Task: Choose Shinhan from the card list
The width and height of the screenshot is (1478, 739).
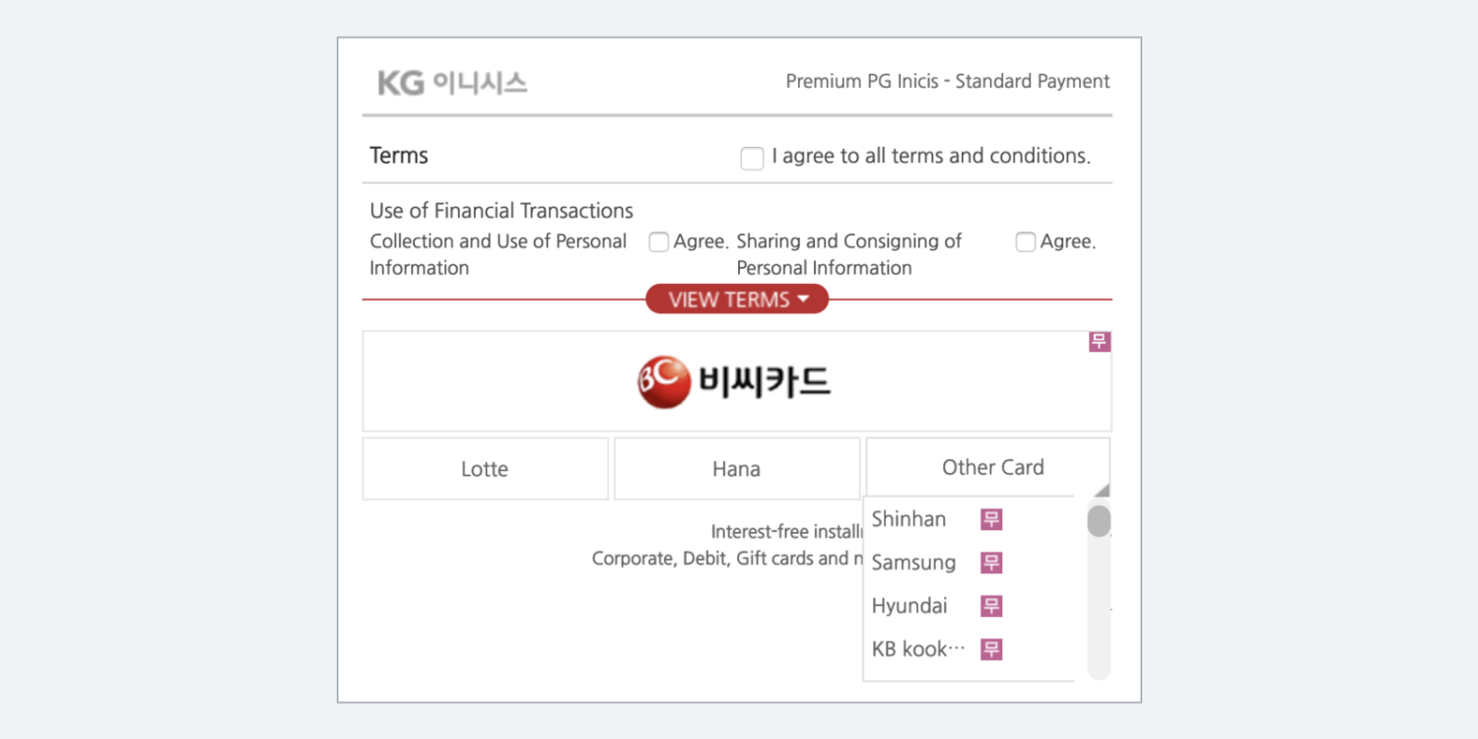Action: coord(908,519)
